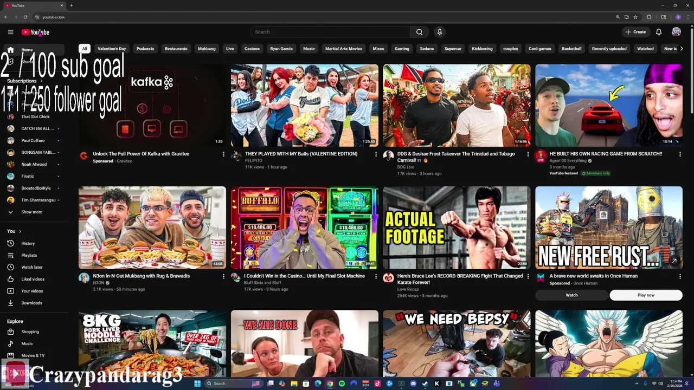Open options menu for N3on mukbang video
Viewport: 694px width, 390px height.
point(223,276)
